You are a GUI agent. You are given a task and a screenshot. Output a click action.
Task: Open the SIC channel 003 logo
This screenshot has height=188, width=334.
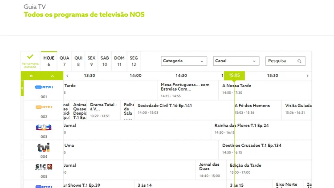(x=44, y=127)
